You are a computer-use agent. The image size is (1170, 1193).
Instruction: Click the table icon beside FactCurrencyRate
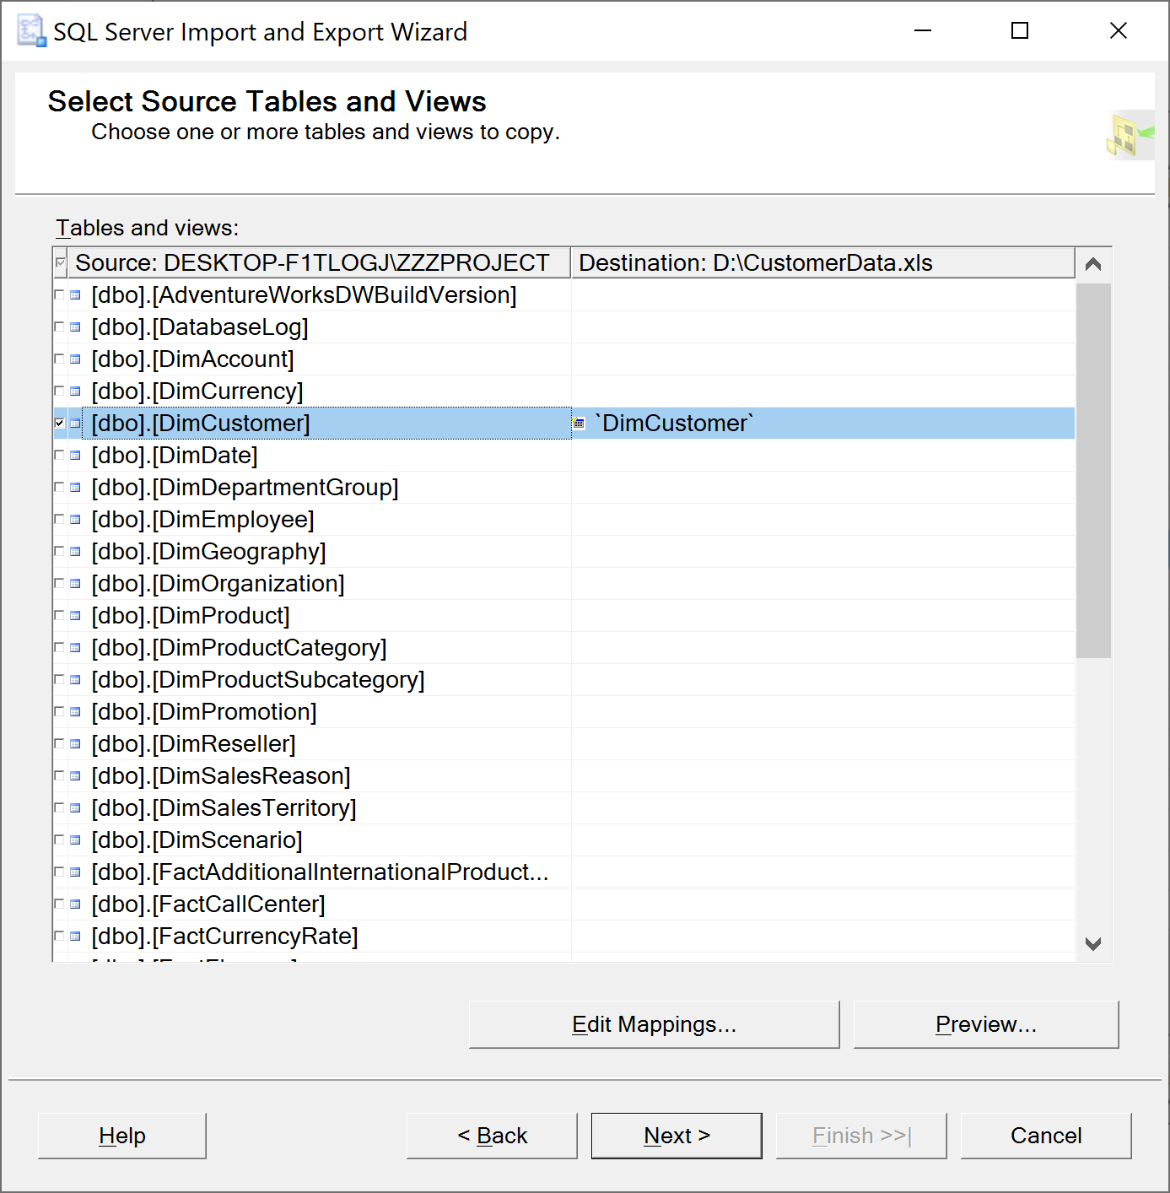coord(75,937)
